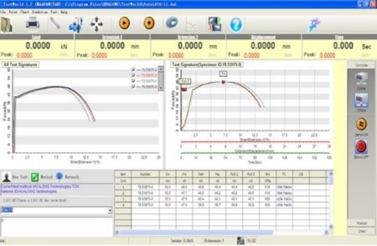Click the New Test button

(x=15, y=177)
